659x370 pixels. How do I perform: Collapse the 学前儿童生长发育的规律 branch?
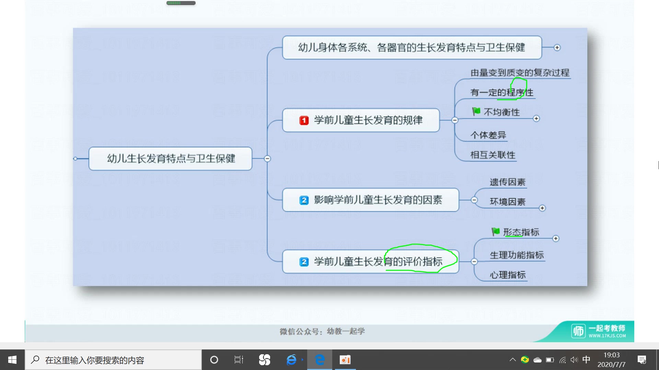455,120
